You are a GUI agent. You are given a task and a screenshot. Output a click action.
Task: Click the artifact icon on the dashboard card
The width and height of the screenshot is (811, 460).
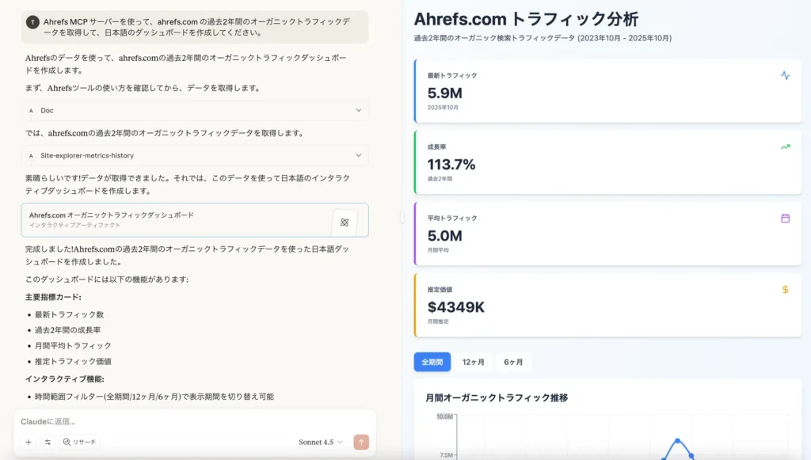[345, 222]
